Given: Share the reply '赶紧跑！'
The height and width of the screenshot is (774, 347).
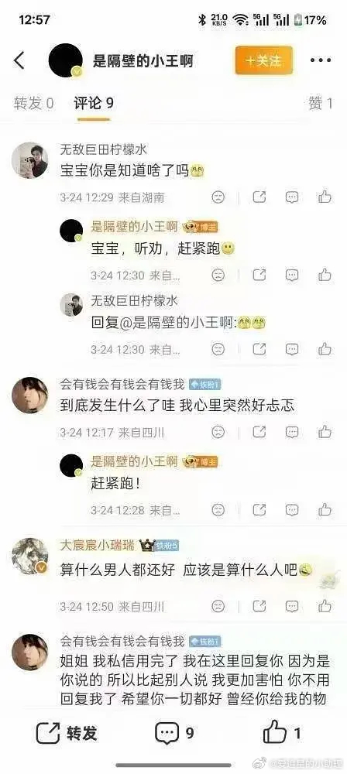Looking at the screenshot, I should tap(259, 510).
